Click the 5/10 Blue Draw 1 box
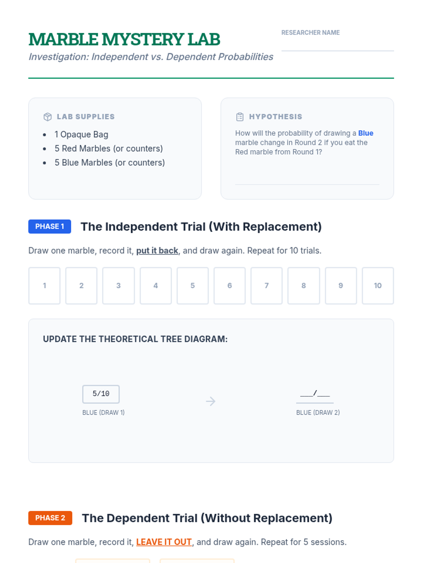 coord(101,394)
